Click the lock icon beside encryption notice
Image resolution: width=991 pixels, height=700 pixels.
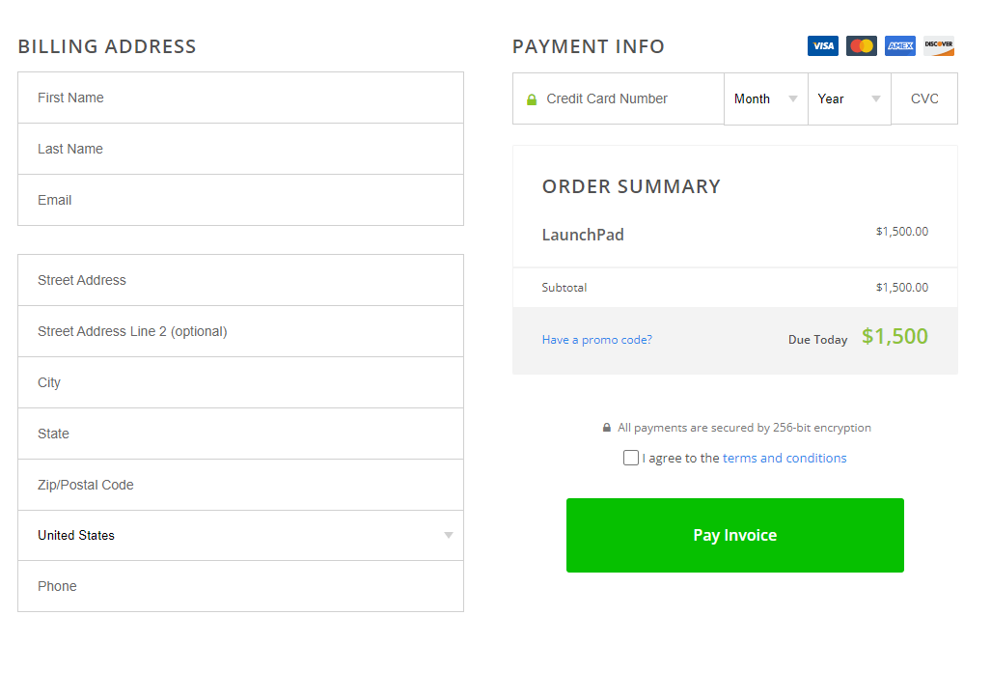coord(607,428)
